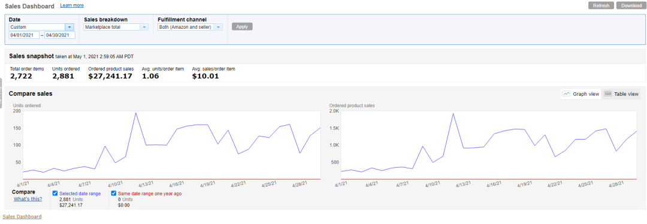Click the 2.0K axis label on sales chart
Image resolution: width=647 pixels, height=224 pixels.
334,111
